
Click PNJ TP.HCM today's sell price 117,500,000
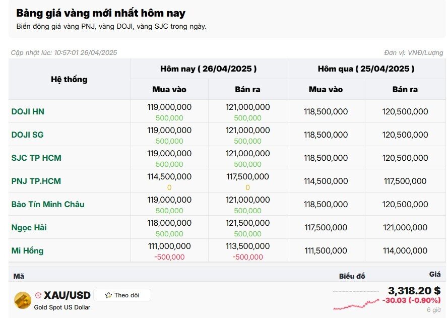(x=247, y=176)
